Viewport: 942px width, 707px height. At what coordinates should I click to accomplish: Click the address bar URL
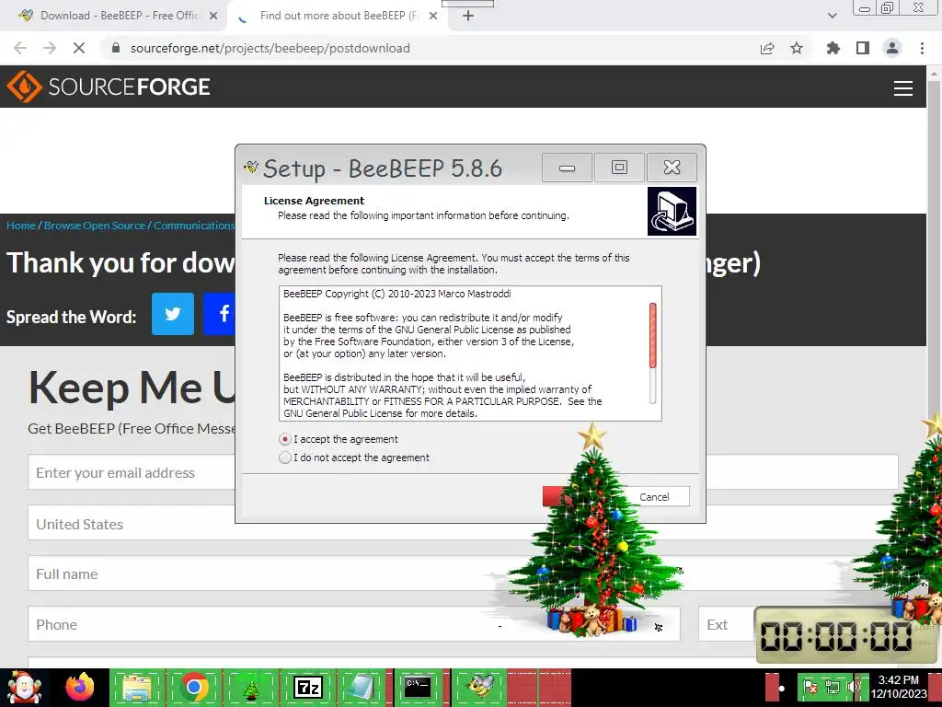(x=270, y=48)
